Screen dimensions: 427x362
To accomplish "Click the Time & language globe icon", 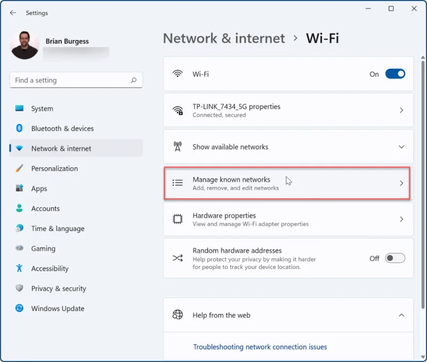I will tap(19, 229).
